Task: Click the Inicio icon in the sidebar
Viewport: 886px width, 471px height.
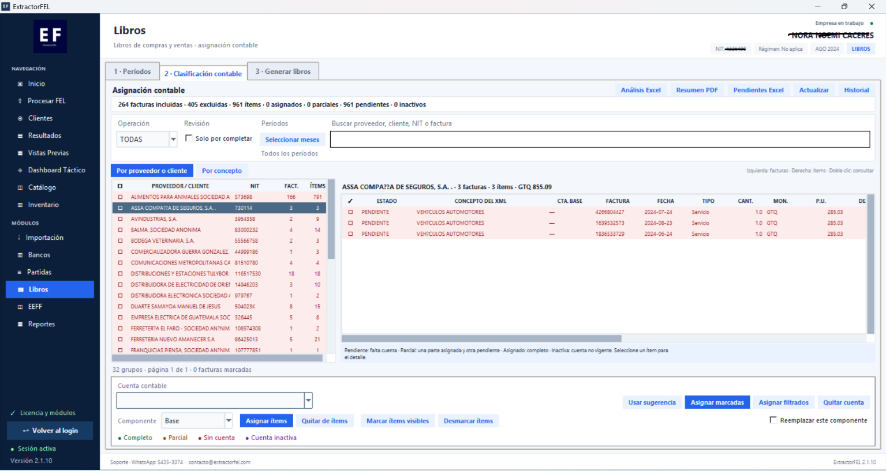Action: point(20,84)
